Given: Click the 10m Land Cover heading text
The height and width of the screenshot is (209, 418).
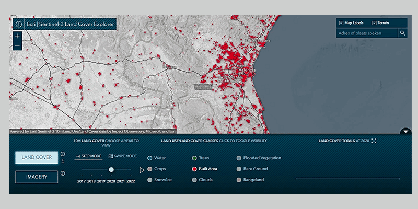Looking at the screenshot, I should [x=107, y=143].
